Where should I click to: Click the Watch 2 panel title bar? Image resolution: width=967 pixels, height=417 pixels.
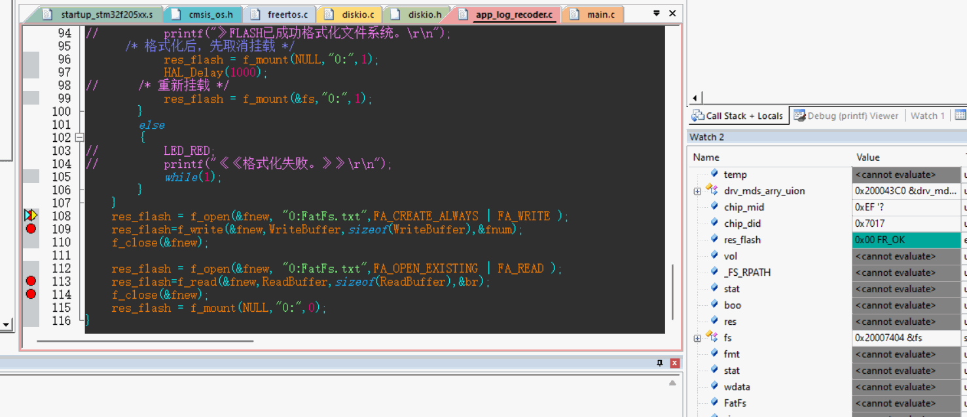(827, 137)
